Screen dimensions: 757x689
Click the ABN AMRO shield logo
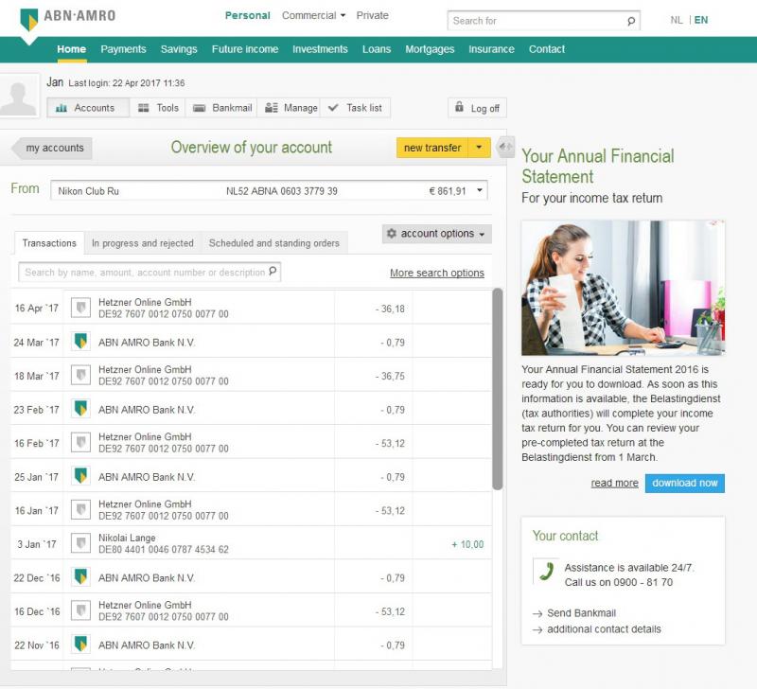(29, 19)
